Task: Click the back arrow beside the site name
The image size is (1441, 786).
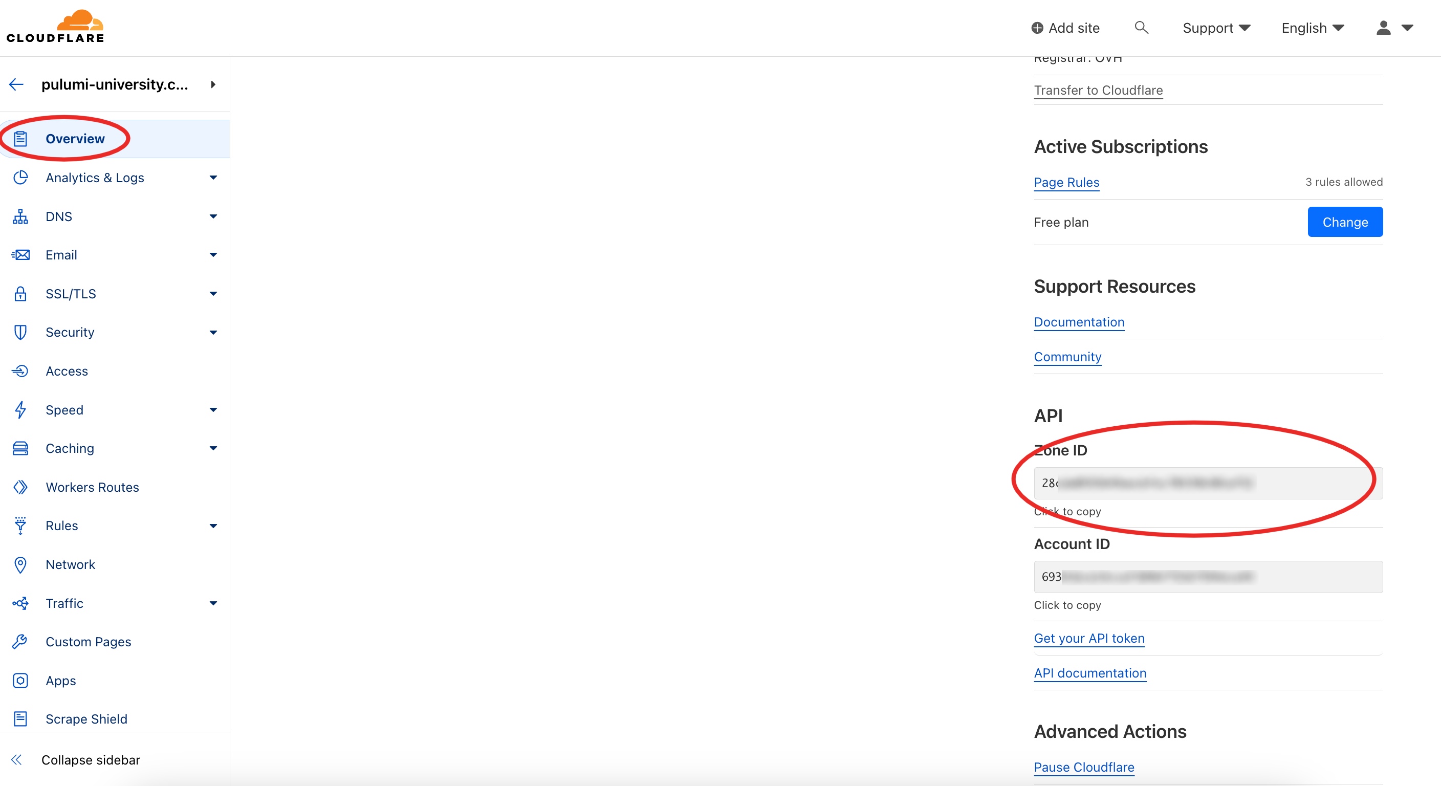Action: (16, 84)
